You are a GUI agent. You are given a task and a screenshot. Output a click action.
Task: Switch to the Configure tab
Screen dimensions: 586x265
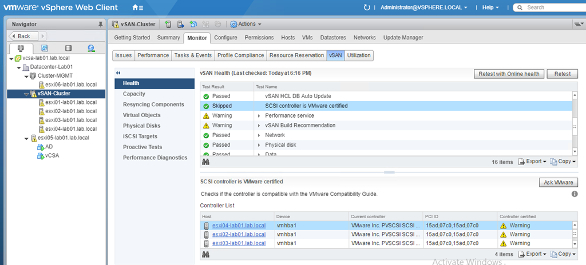tap(225, 38)
